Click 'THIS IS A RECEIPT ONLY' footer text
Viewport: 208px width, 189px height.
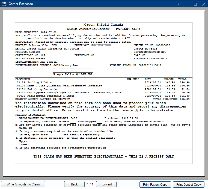coord(151,156)
